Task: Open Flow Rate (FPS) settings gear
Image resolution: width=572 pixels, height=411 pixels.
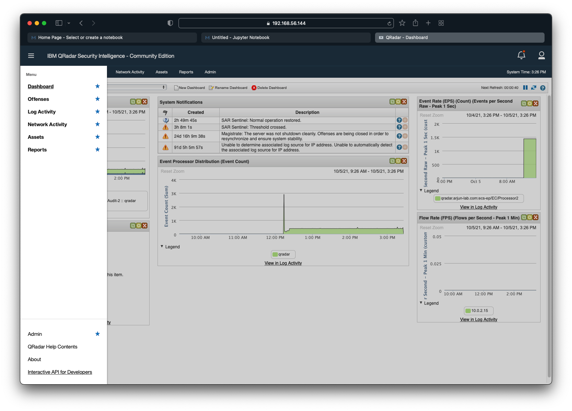Action: [529, 218]
